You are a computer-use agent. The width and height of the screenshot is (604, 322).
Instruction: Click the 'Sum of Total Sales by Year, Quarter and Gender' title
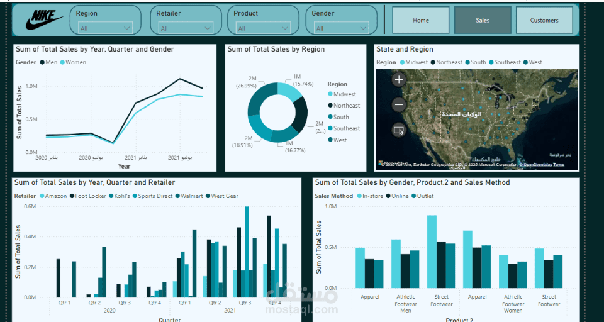tap(94, 49)
